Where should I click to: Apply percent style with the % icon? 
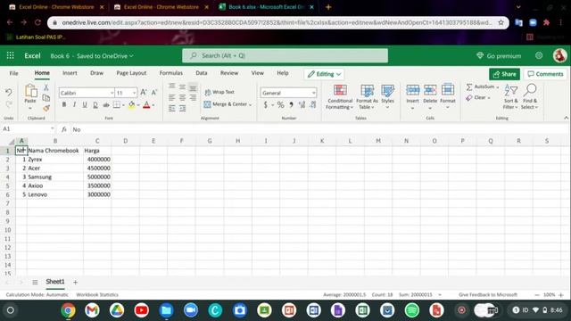click(x=280, y=105)
